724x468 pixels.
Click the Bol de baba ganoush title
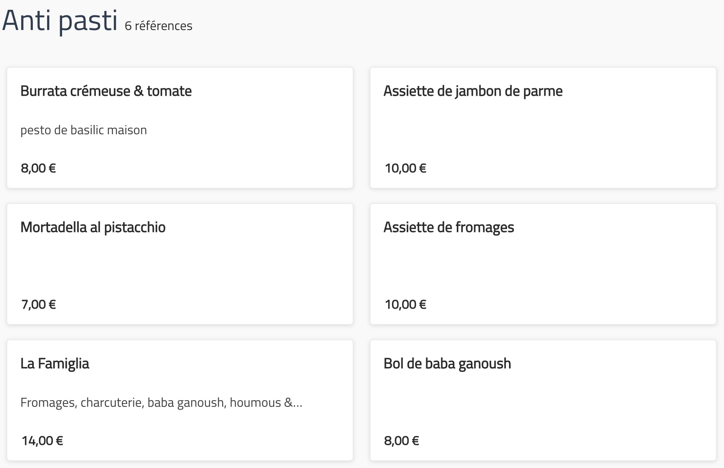click(x=447, y=364)
